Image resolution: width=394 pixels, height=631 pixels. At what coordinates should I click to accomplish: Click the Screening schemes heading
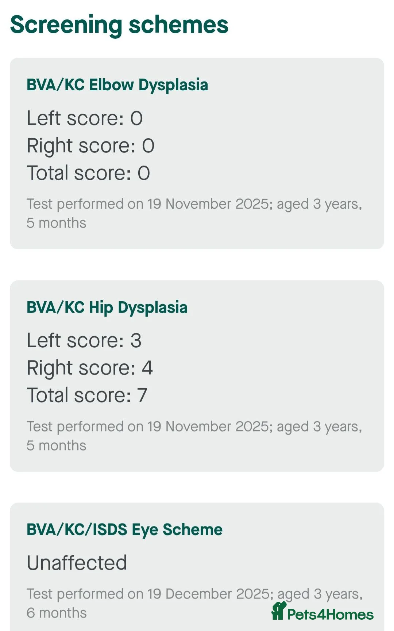(119, 25)
